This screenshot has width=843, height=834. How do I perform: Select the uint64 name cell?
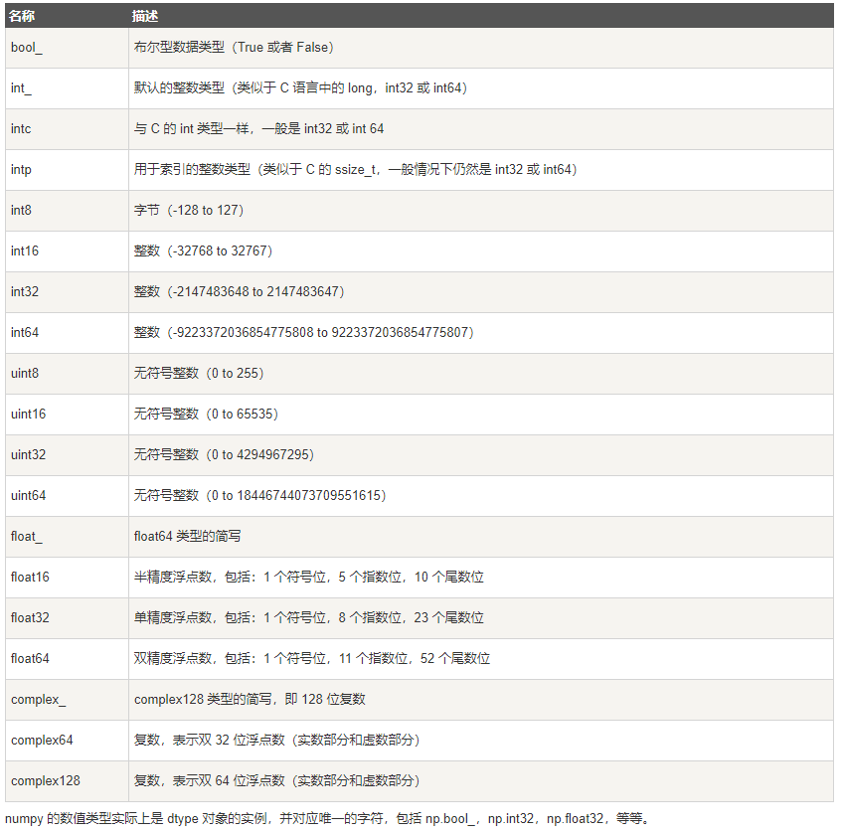click(x=67, y=496)
